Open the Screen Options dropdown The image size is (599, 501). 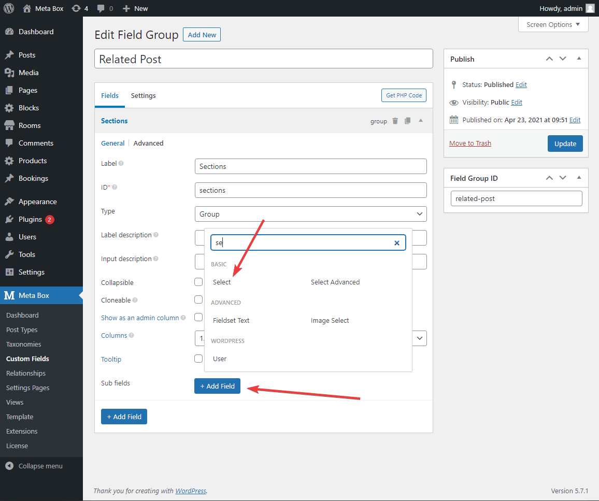pyautogui.click(x=553, y=24)
